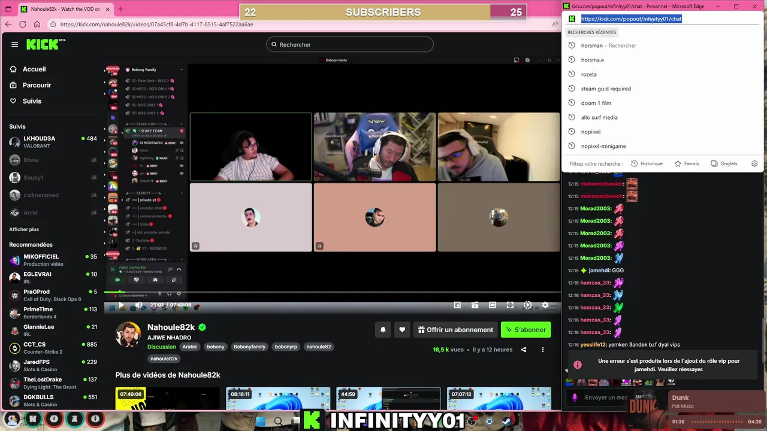
Task: Choose recent search 'rozeta'
Action: [663, 74]
